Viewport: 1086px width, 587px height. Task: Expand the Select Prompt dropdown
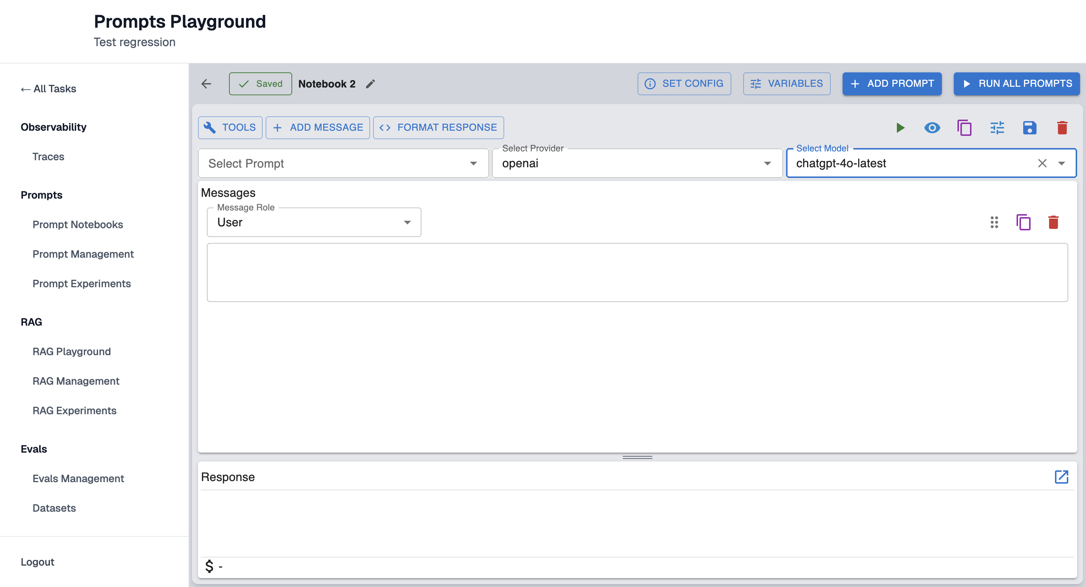point(473,164)
